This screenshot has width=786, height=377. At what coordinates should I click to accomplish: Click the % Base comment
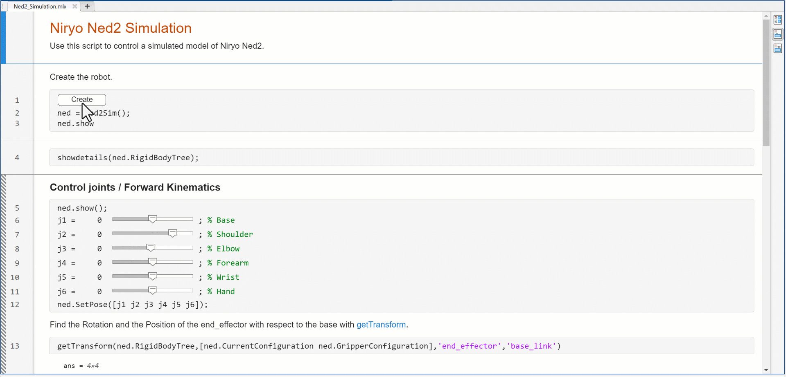click(x=221, y=220)
